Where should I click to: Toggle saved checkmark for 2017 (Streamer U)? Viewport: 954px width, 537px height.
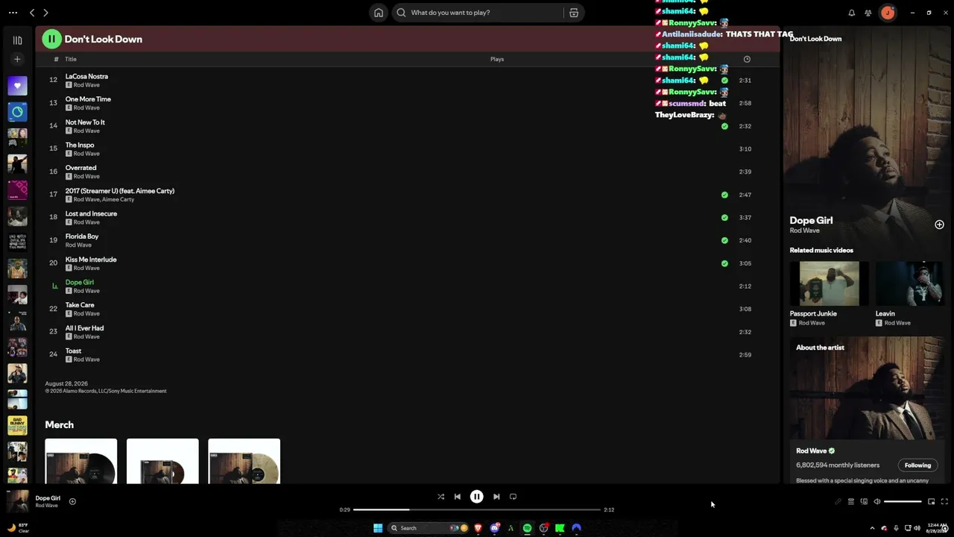coord(724,195)
